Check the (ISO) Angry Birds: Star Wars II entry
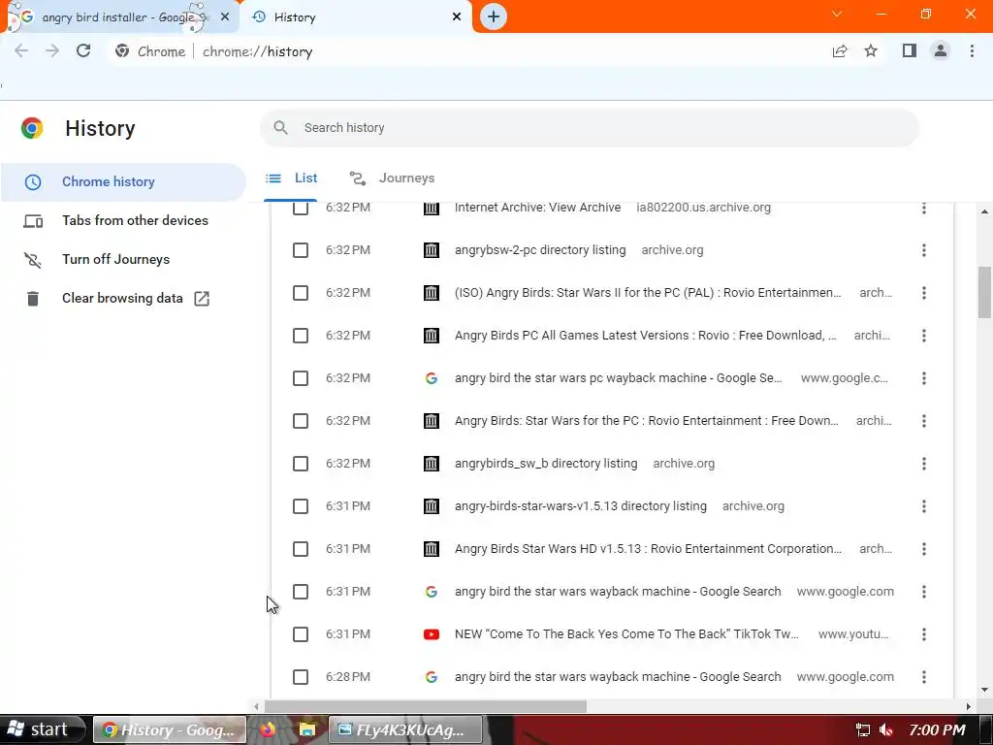The width and height of the screenshot is (993, 745). (x=301, y=293)
